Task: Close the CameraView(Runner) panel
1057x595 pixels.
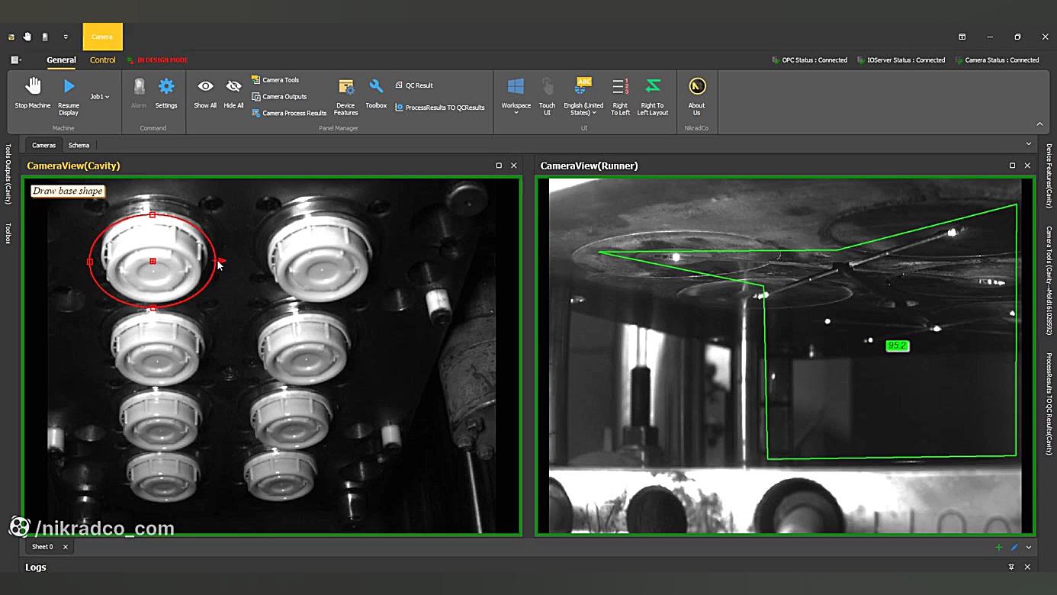Action: click(x=1027, y=166)
